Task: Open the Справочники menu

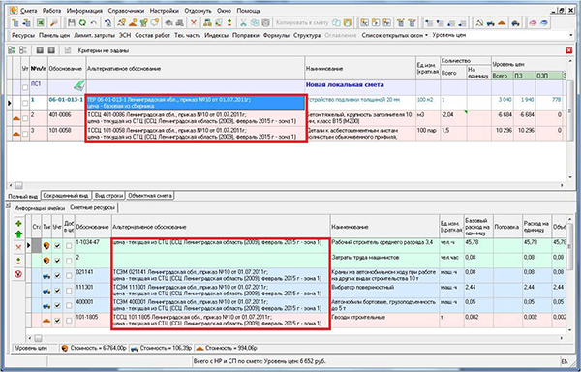Action: pos(127,11)
